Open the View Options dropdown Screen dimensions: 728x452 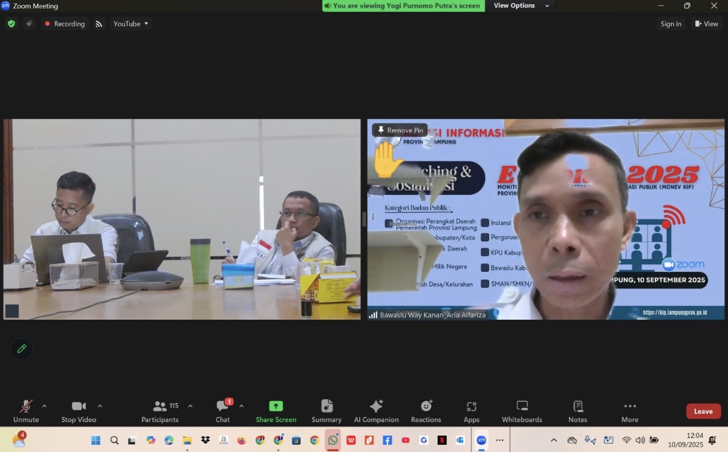coord(522,6)
